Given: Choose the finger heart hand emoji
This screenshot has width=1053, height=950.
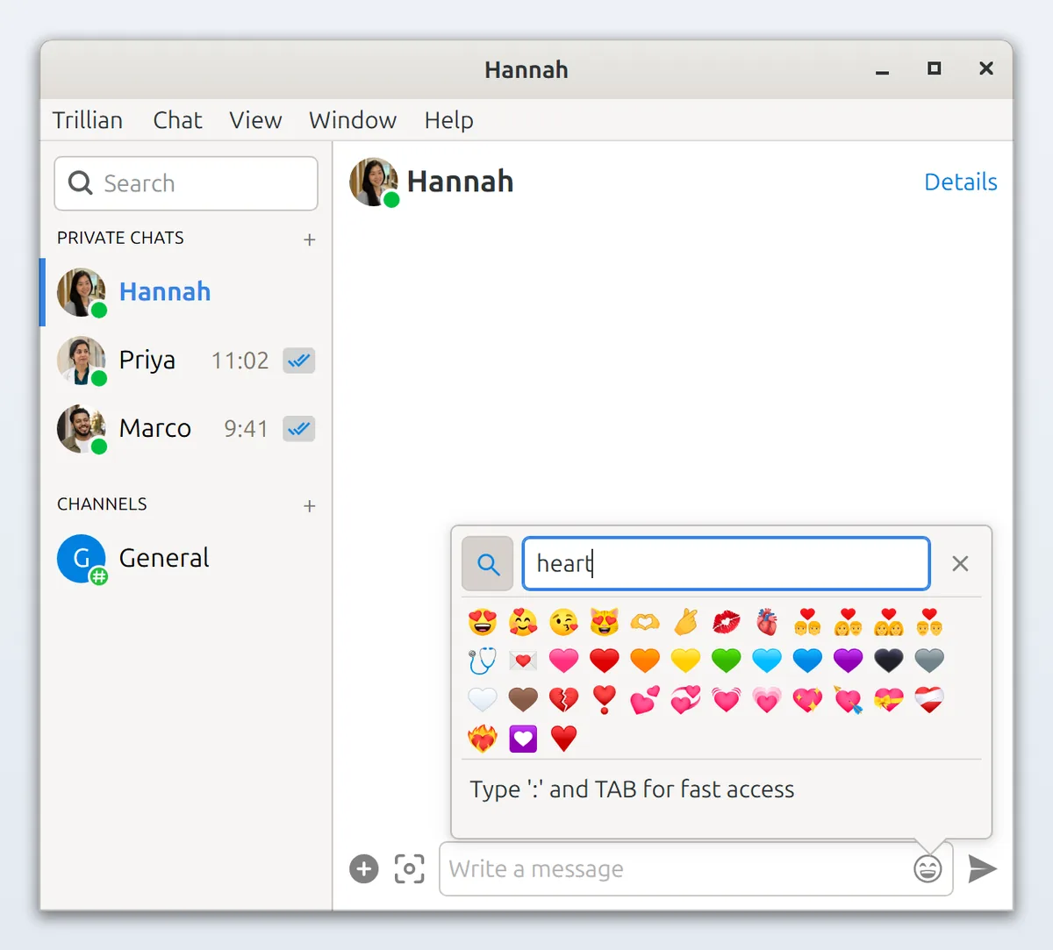Looking at the screenshot, I should (x=685, y=622).
